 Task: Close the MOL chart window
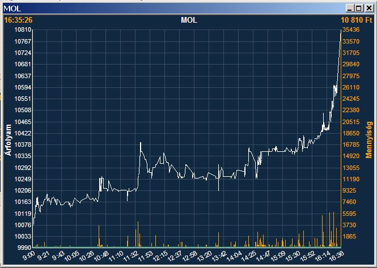click(x=369, y=8)
